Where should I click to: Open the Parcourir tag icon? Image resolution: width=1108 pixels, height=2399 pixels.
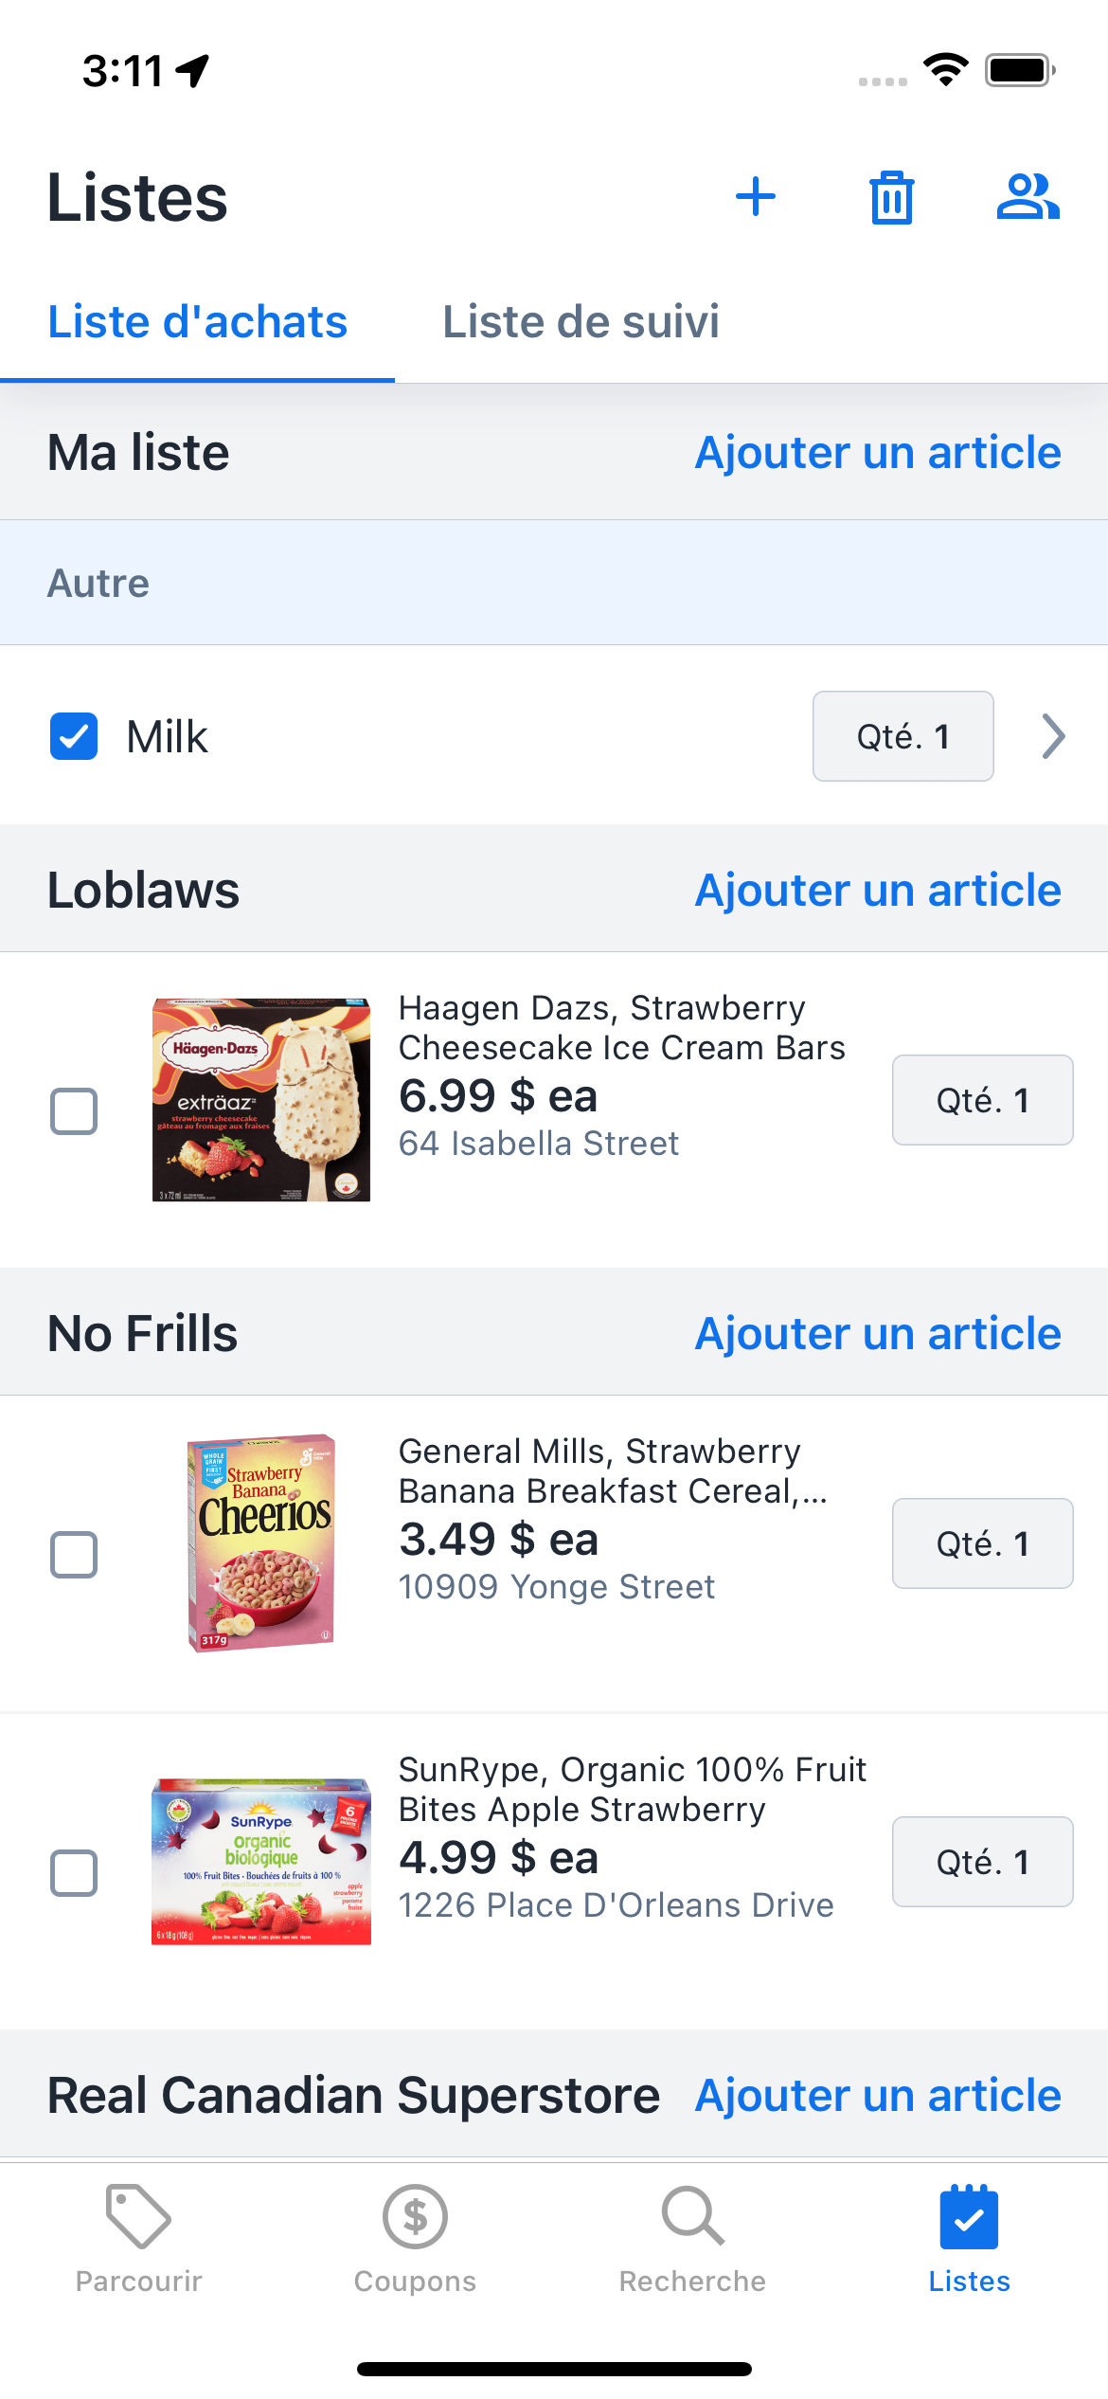point(138,2216)
